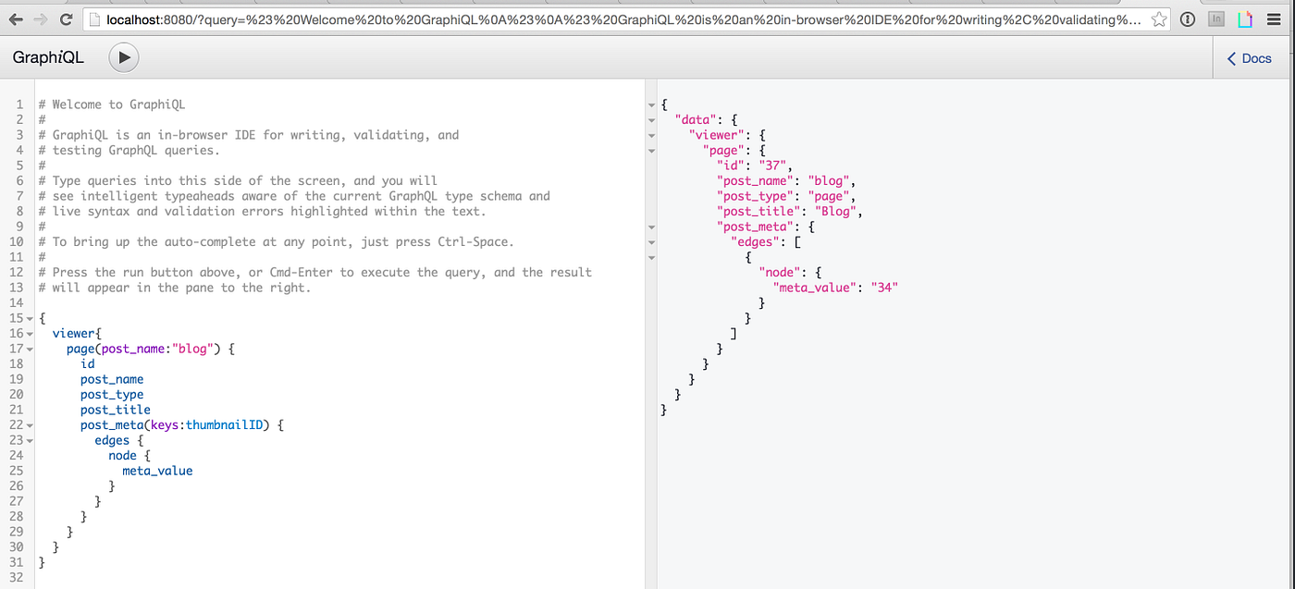Open the browser hamburger menu
Viewport: 1295px width, 589px height.
coord(1276,17)
